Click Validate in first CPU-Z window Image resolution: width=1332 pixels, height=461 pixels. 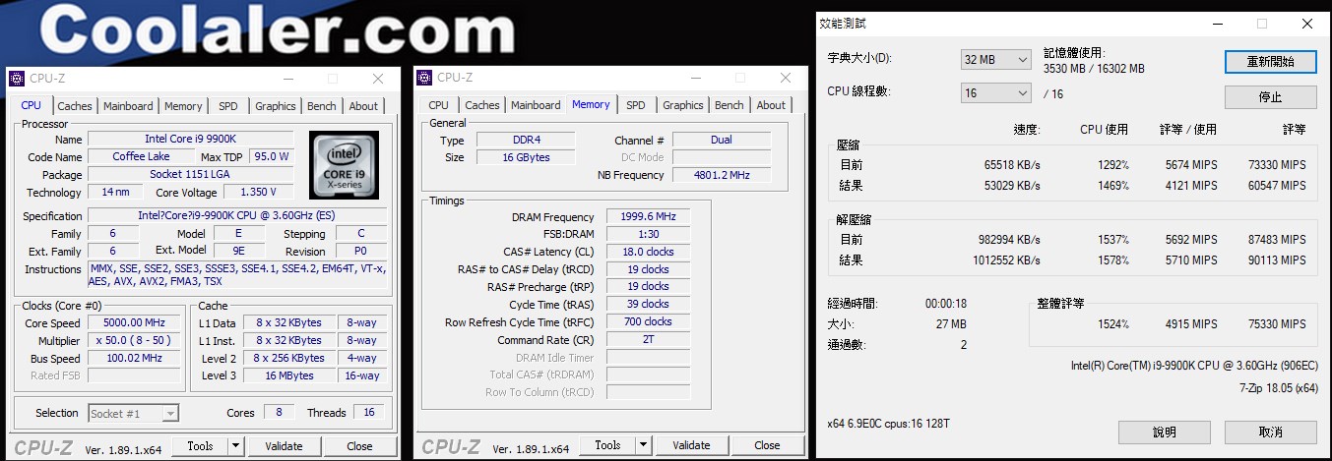(x=284, y=446)
